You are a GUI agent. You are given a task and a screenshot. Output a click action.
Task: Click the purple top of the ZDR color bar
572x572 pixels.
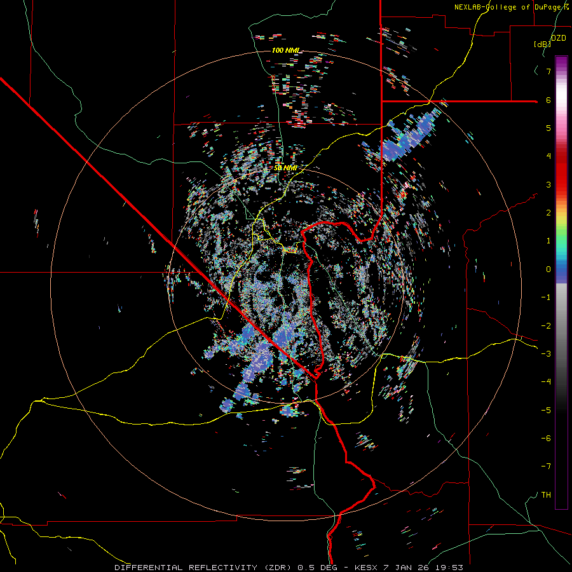tap(561, 63)
